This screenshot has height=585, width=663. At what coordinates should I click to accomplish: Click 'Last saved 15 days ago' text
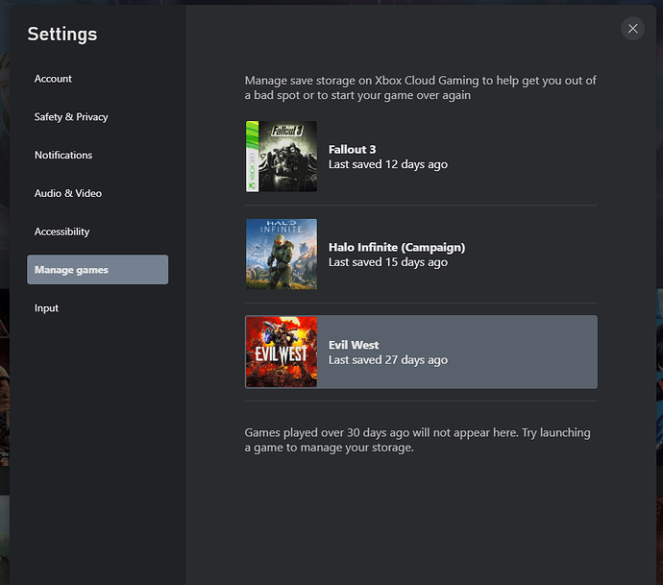tap(388, 262)
